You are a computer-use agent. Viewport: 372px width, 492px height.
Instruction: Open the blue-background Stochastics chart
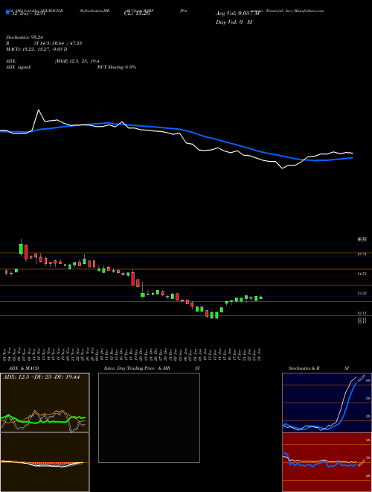tap(327, 403)
